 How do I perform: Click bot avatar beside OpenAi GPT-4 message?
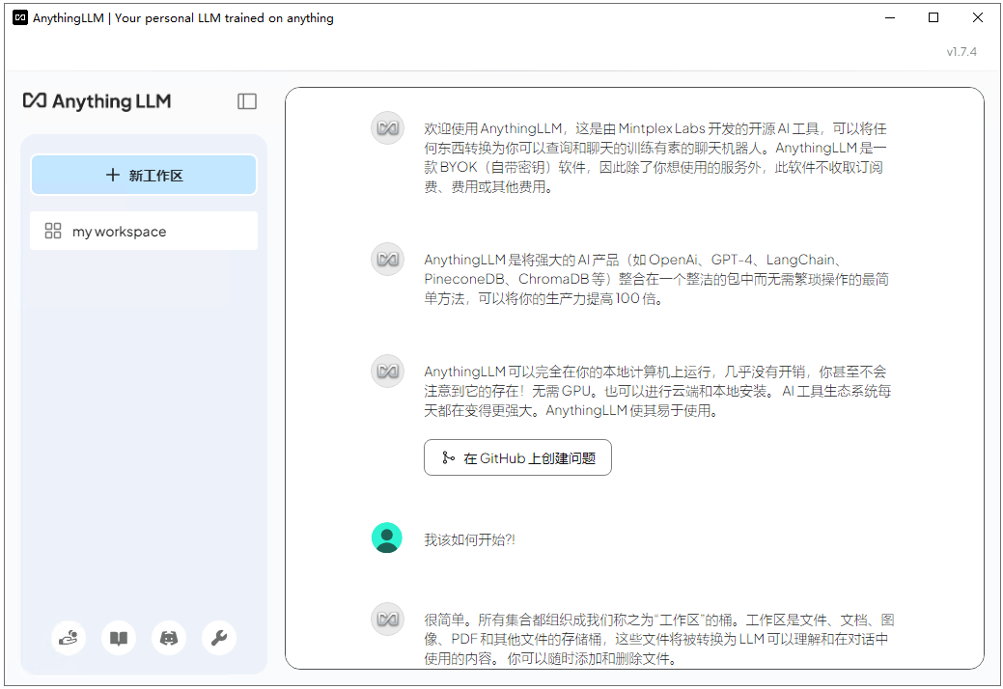click(x=388, y=259)
